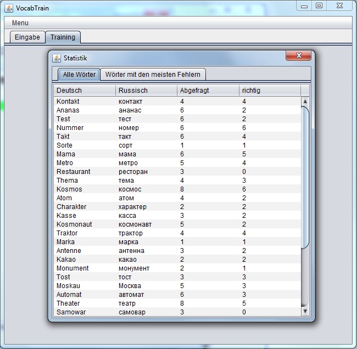Viewport: 357px width, 349px height.
Task: Click the richtig column header
Action: click(269, 91)
